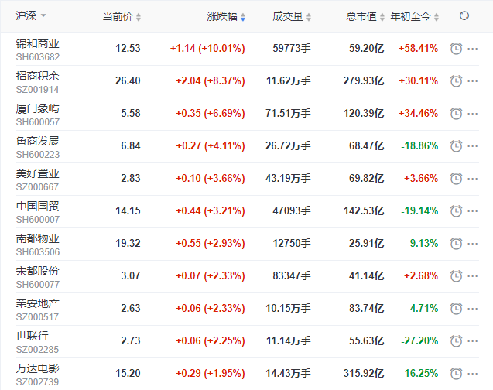Open stock 美好置业

click(x=37, y=174)
